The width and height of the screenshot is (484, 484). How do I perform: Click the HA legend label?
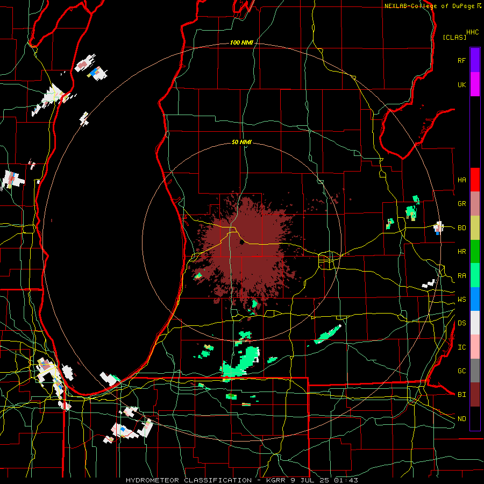coord(461,180)
